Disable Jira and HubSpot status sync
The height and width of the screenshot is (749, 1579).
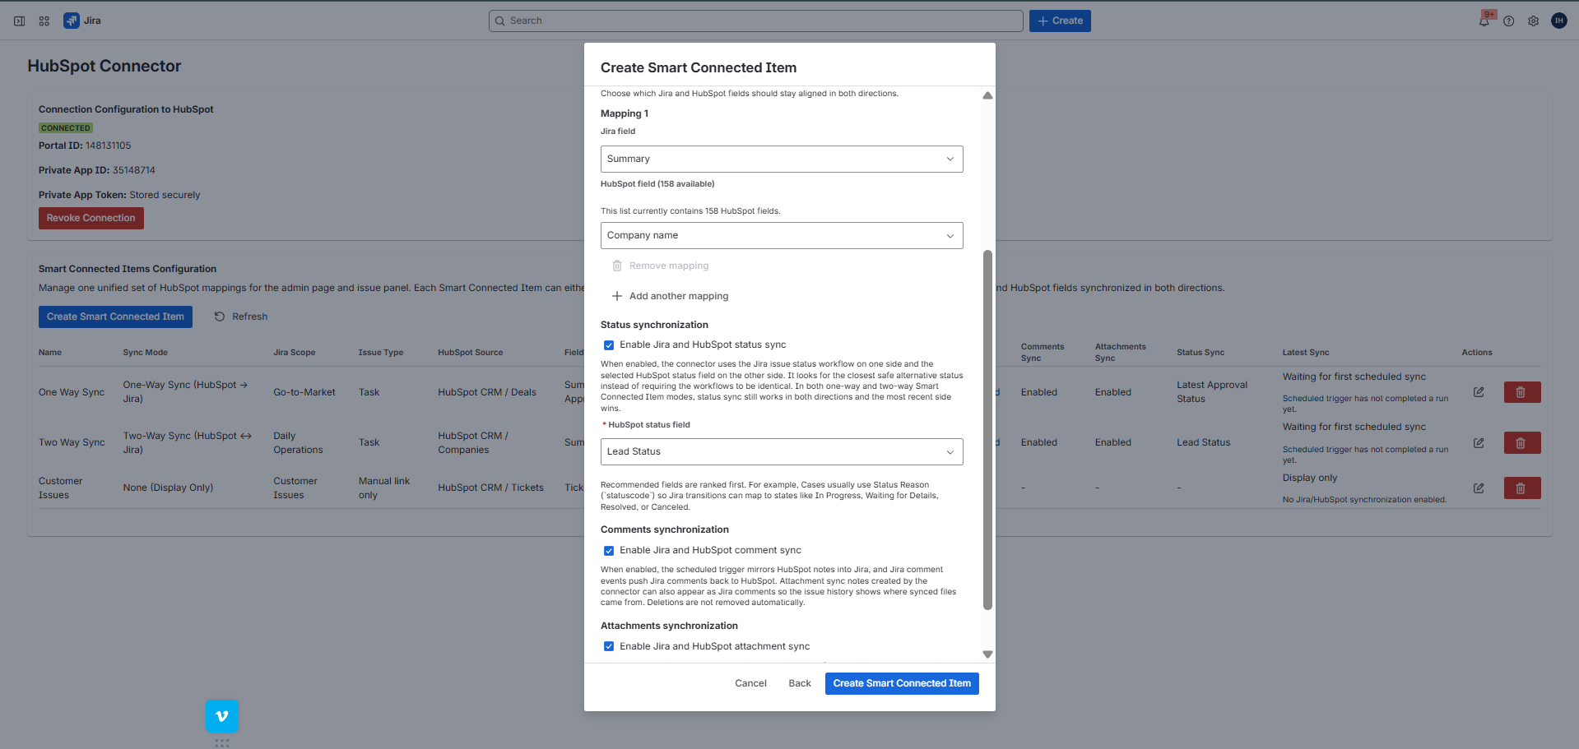609,344
